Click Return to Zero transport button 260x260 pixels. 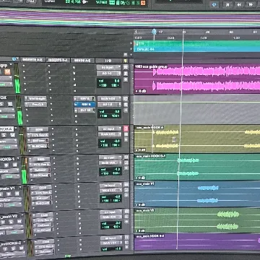(x=227, y=4)
